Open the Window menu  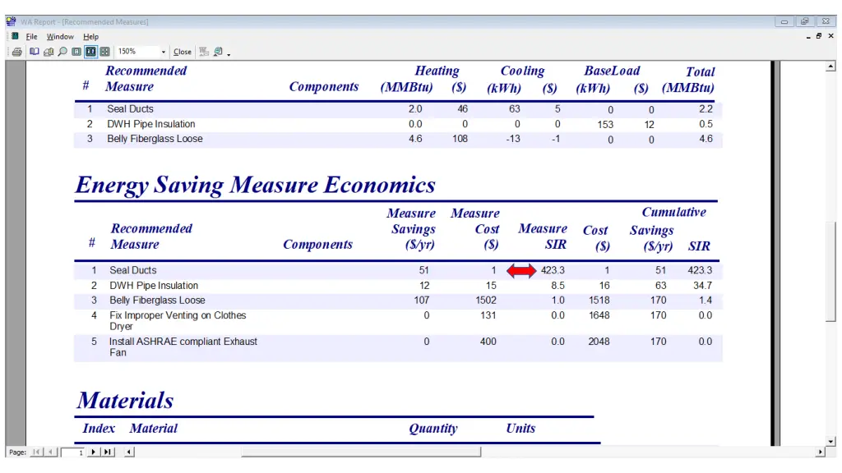click(60, 36)
